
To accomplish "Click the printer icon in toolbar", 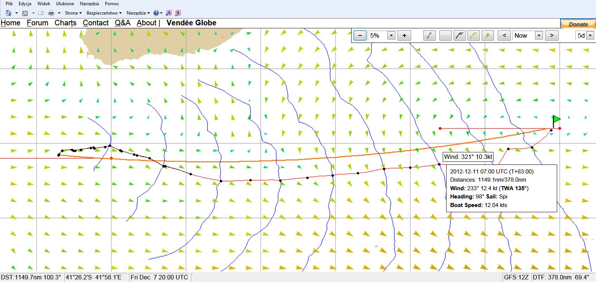I will (x=51, y=13).
